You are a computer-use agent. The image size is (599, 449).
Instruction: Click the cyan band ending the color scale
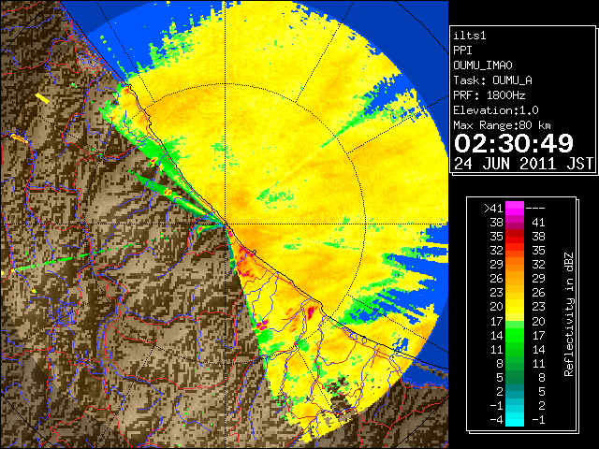(x=515, y=420)
